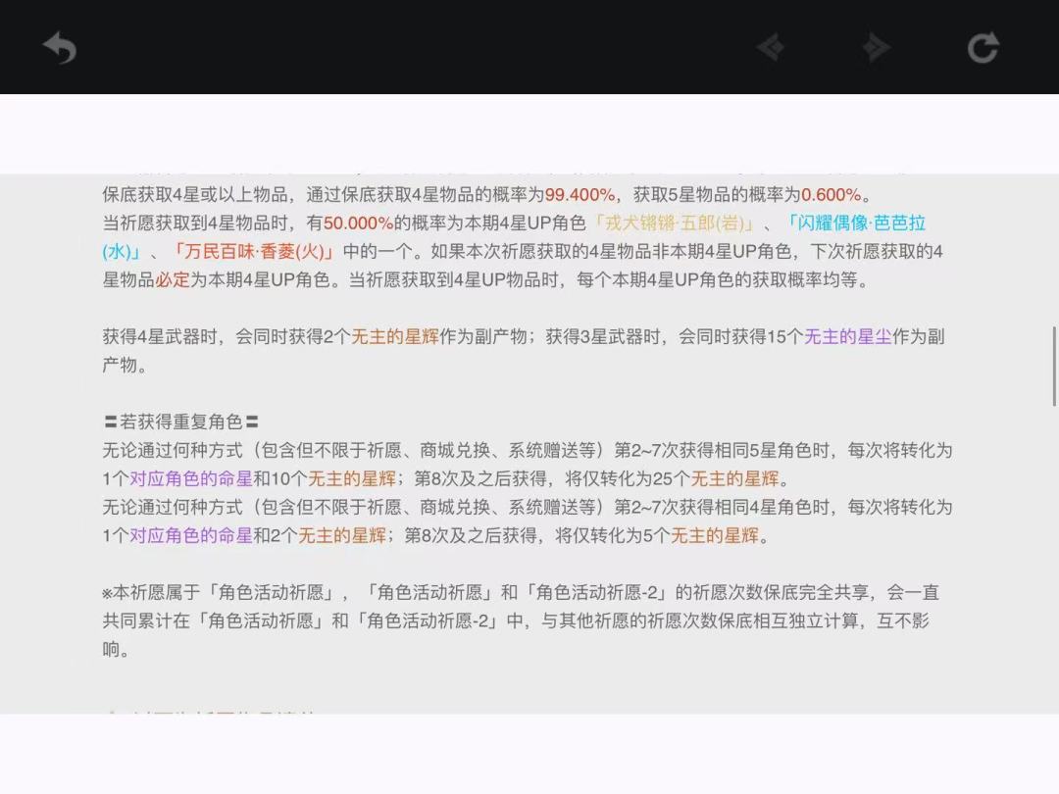
Task: Click the 〓若获得重复角色〓 section heading
Action: coord(181,422)
